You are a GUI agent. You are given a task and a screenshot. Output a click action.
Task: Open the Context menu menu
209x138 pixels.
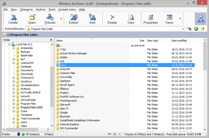pos(67,9)
